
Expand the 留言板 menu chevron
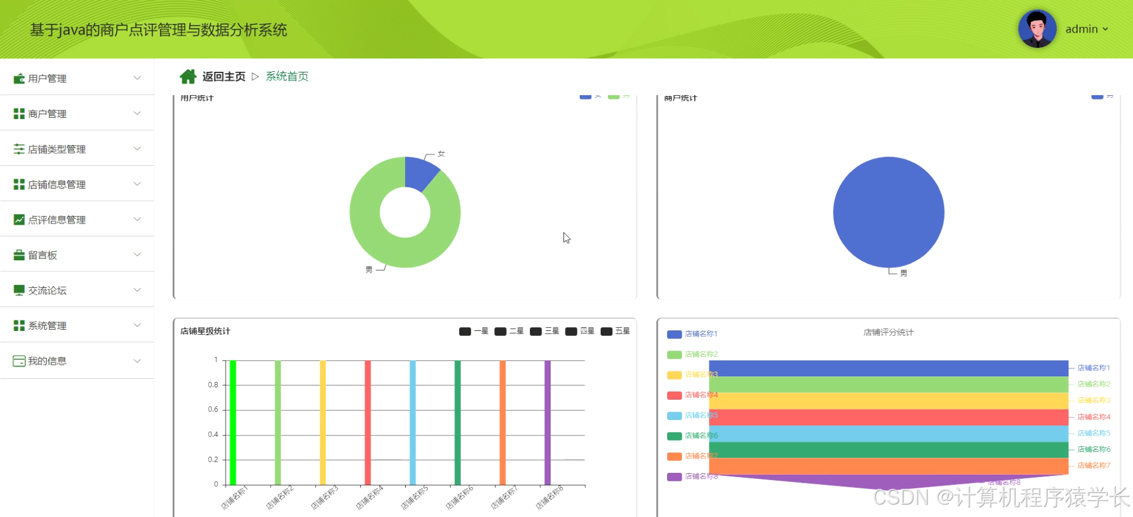click(x=137, y=254)
